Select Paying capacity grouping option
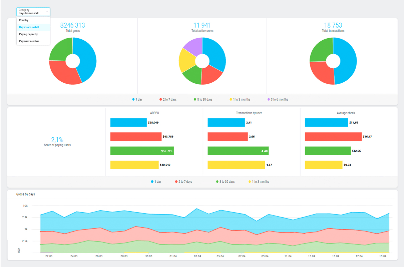Viewport: 404px width, 267px height. pos(28,34)
